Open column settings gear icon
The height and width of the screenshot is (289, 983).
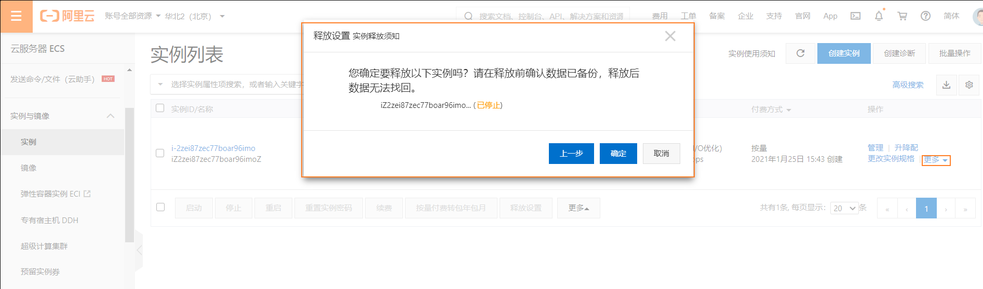pyautogui.click(x=969, y=85)
